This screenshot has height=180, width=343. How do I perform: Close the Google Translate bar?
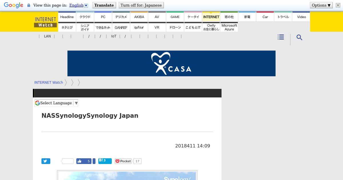(338, 5)
